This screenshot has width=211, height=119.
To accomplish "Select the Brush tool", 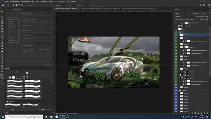I will 2,34.
